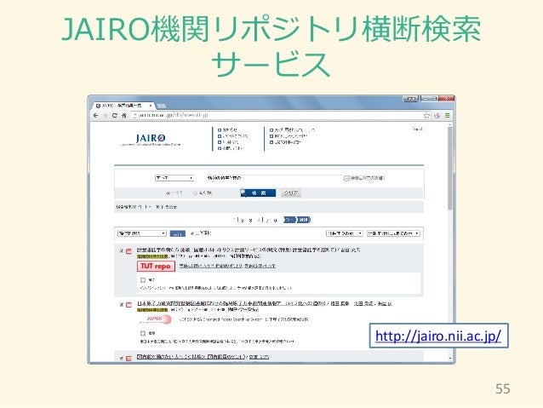Click the browser forward arrow

click(x=105, y=116)
